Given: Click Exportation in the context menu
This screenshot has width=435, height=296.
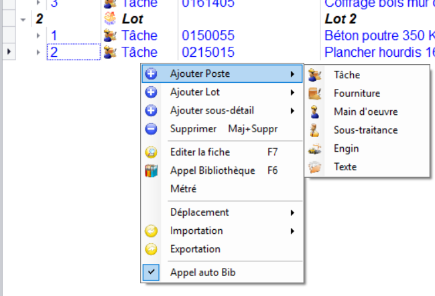Looking at the screenshot, I should point(195,249).
